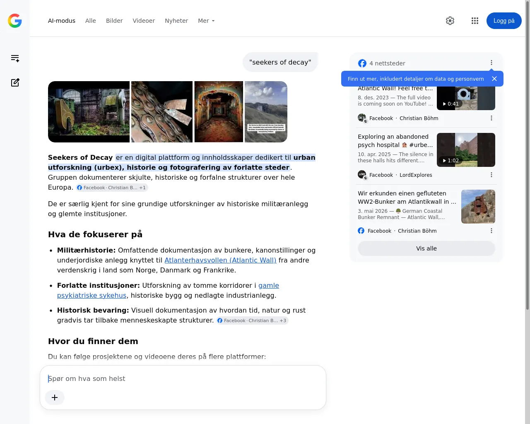Click the abandoned factory machinery image
The width and height of the screenshot is (530, 424).
pyautogui.click(x=89, y=112)
